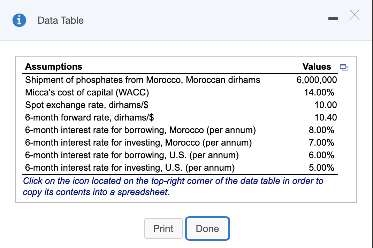Click the shipment of phosphates row label

[x=143, y=80]
